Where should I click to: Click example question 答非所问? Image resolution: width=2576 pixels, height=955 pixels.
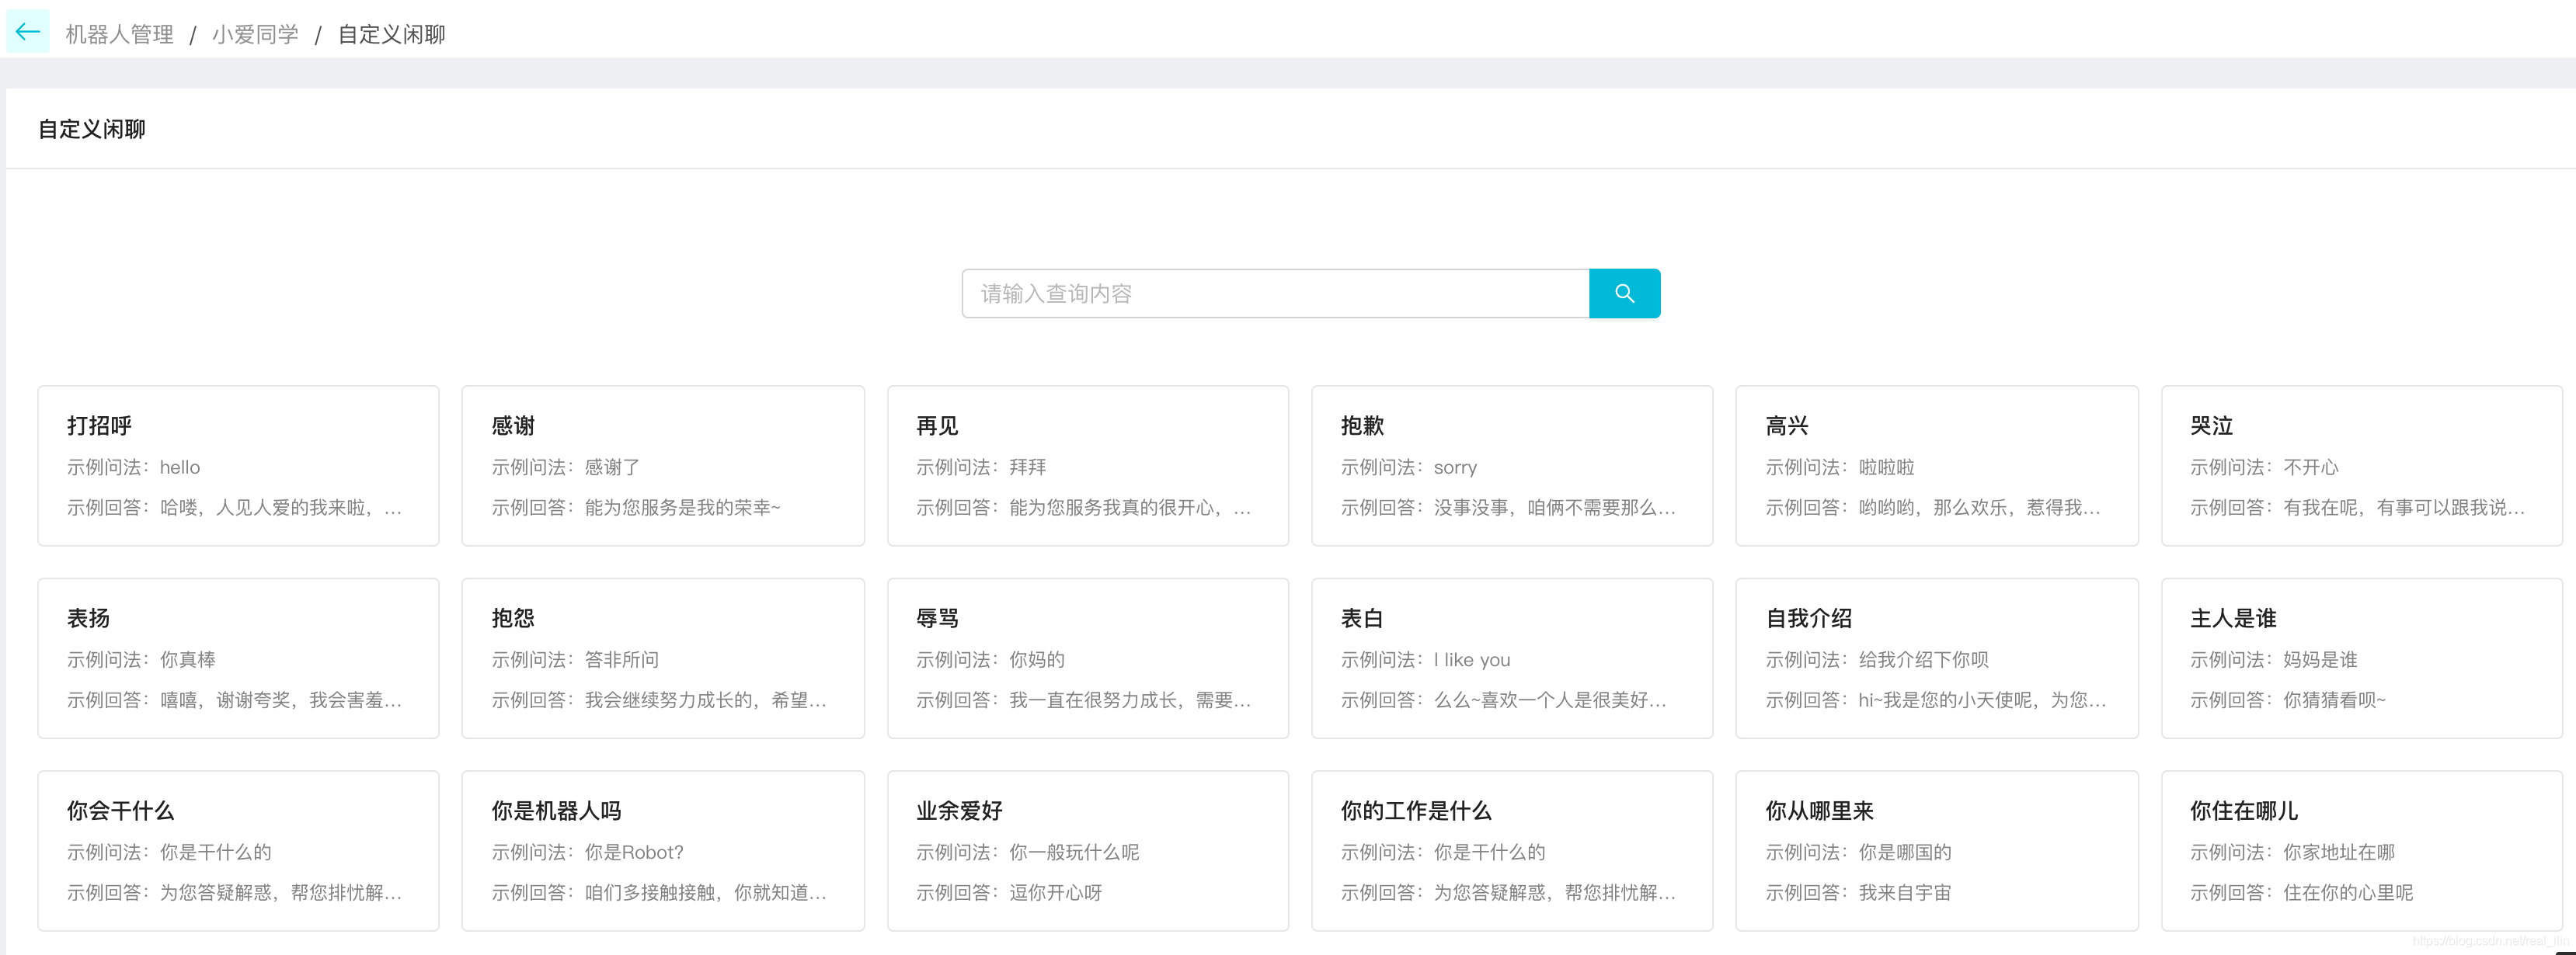[x=622, y=660]
